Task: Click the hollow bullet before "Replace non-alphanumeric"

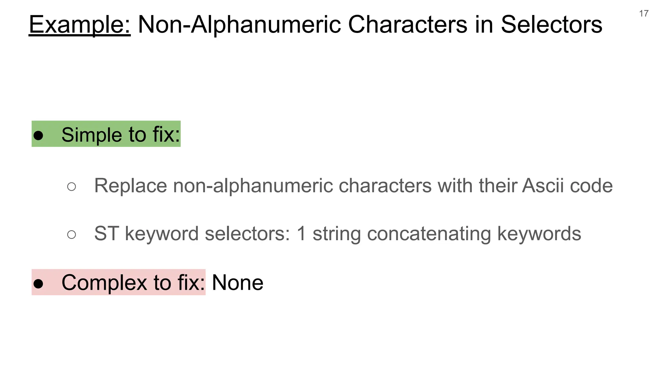Action: pyautogui.click(x=72, y=187)
